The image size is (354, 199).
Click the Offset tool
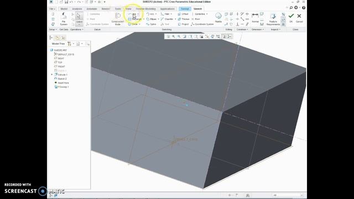[183, 14]
